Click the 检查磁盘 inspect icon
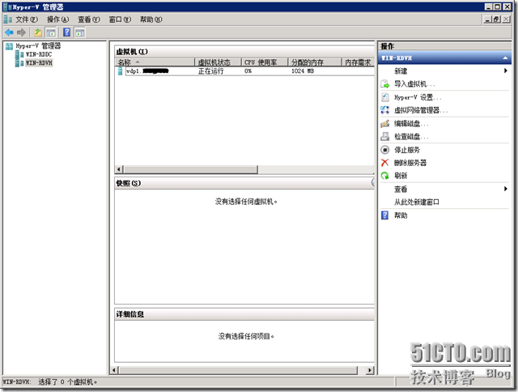The height and width of the screenshot is (392, 518). 385,136
